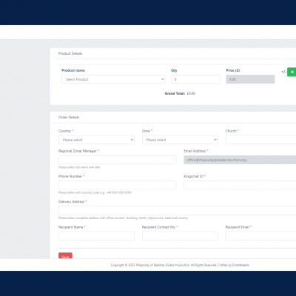Click the Church input field
Image resolution: width=296 pixels, height=296 pixels.
pos(260,140)
